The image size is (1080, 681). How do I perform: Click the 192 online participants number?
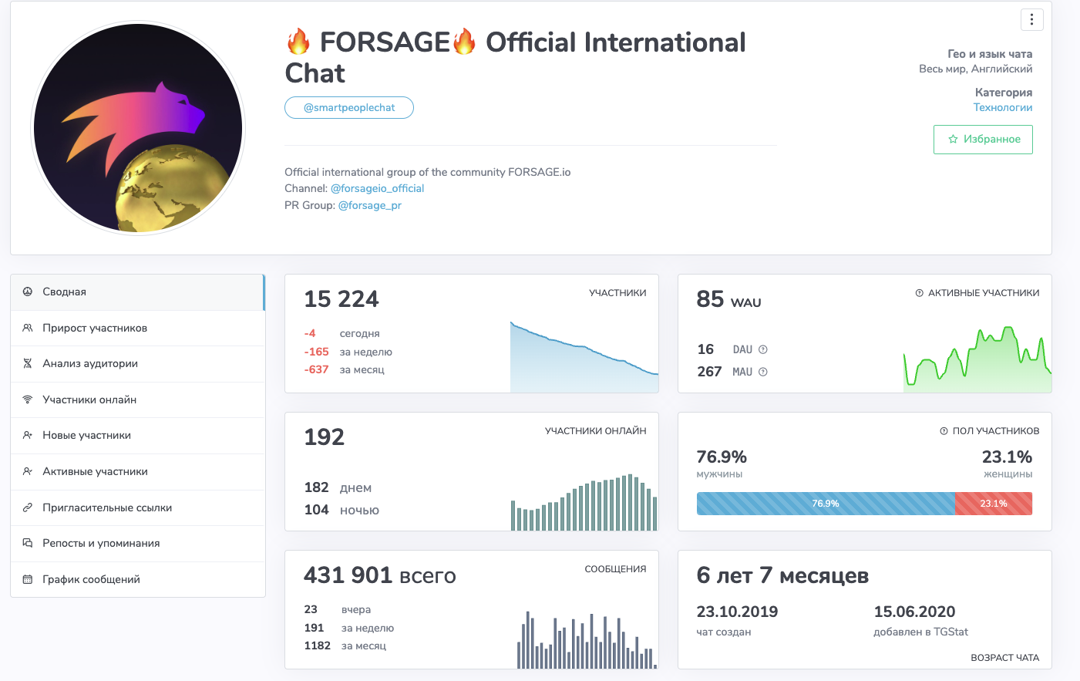tap(325, 437)
